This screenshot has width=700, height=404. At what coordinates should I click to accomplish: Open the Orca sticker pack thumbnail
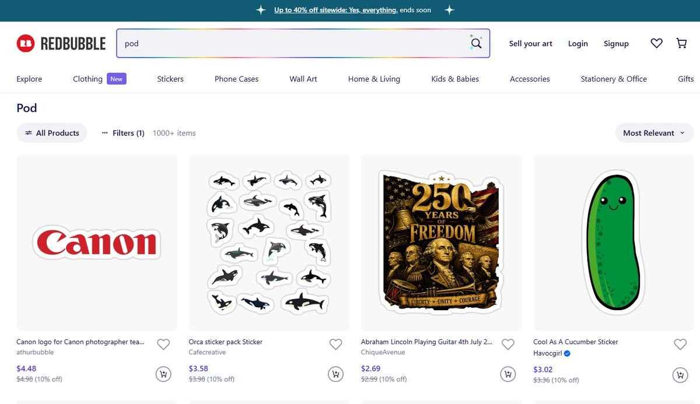pyautogui.click(x=269, y=243)
